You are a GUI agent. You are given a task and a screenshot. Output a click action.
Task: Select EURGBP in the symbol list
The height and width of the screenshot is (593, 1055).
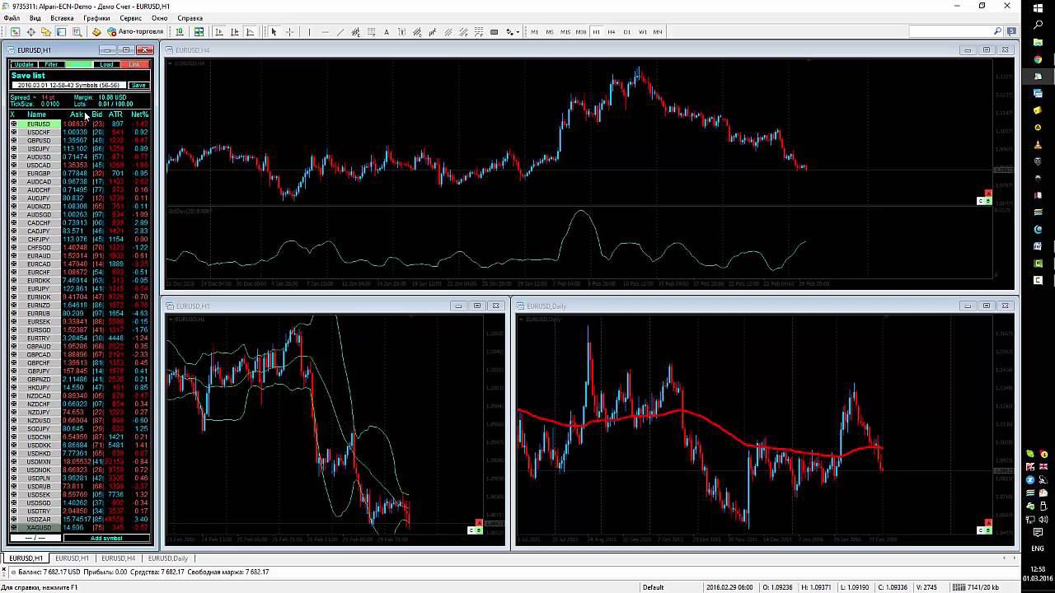click(38, 174)
